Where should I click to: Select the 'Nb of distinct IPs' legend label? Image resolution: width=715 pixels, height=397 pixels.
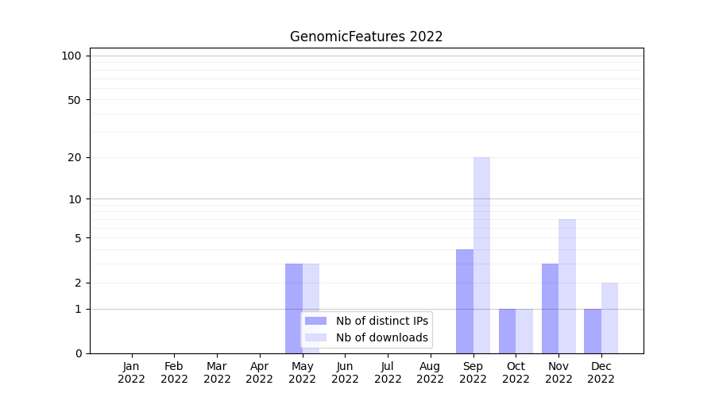[381, 321]
